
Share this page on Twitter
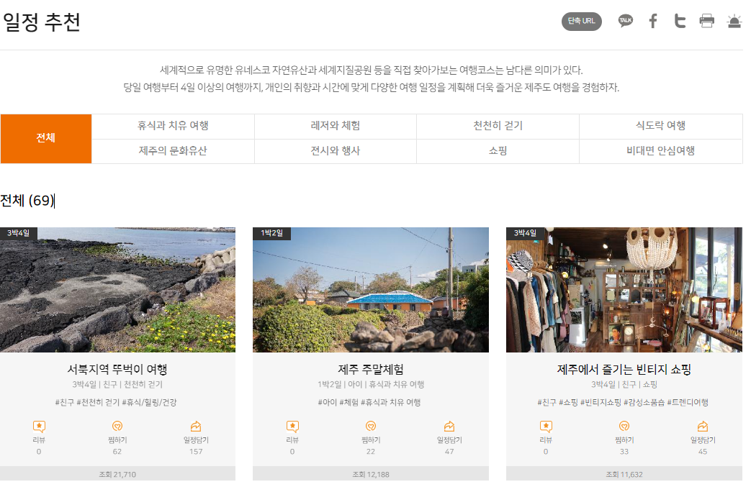pos(679,20)
